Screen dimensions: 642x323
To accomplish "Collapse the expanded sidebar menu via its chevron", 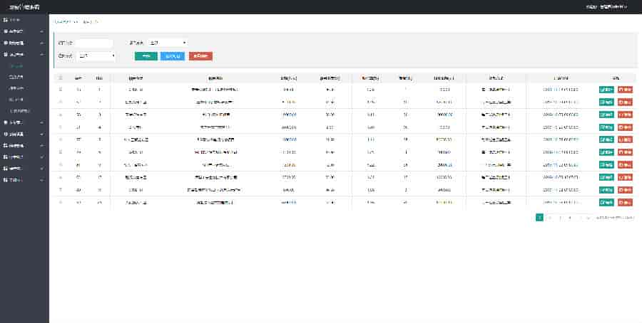I will [x=42, y=54].
